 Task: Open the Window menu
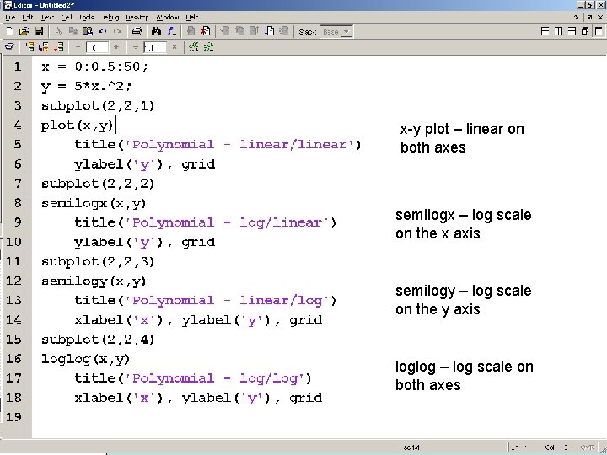[x=167, y=18]
